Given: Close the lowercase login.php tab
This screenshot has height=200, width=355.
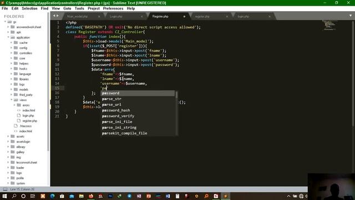Looking at the screenshot, I should [x=270, y=17].
